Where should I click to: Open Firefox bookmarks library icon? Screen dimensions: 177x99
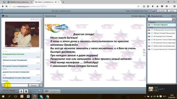[x=148, y=6]
